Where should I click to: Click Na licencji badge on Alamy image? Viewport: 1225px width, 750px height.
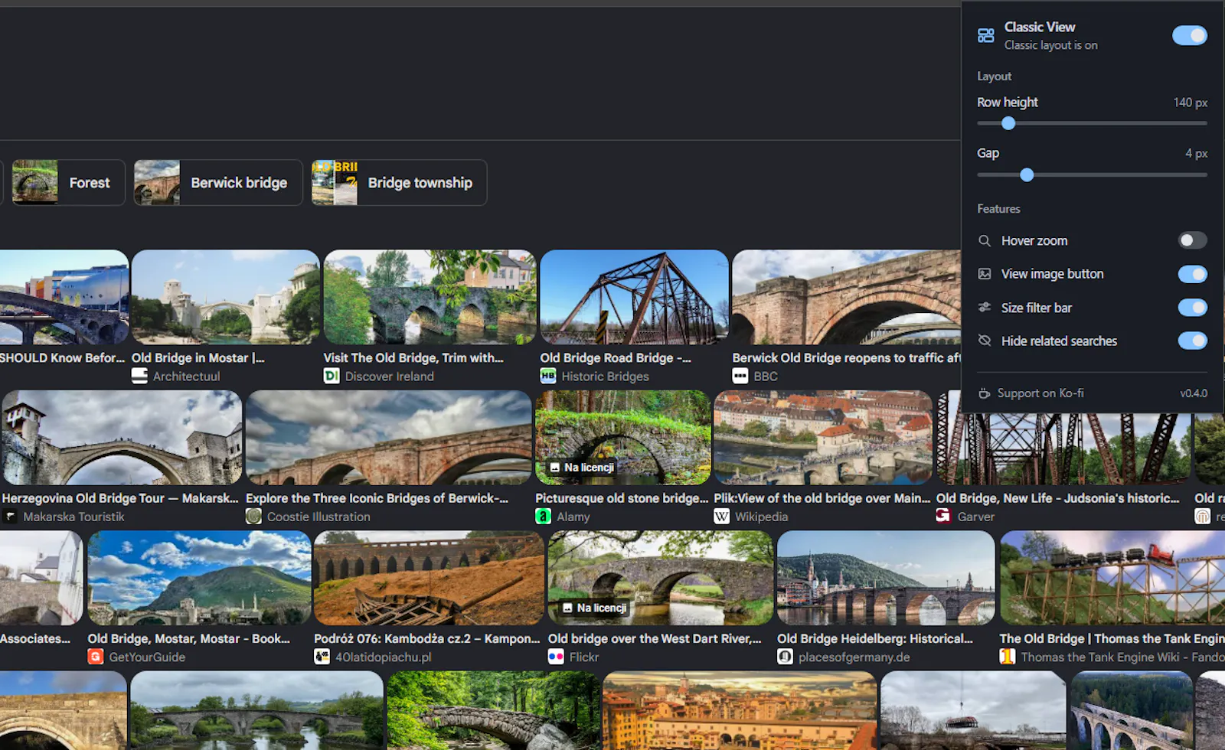(582, 468)
